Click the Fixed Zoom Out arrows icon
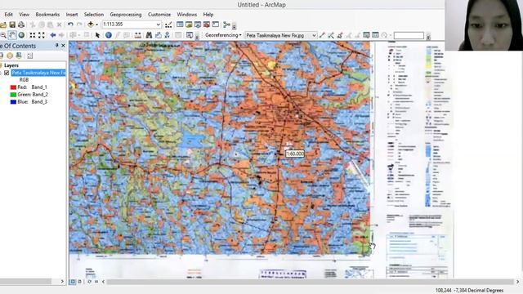This screenshot has width=523, height=294. tap(42, 35)
